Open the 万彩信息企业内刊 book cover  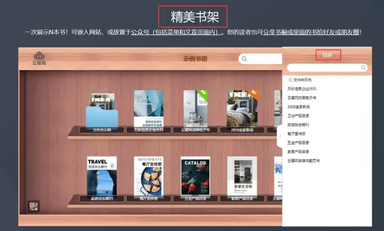(x=148, y=109)
